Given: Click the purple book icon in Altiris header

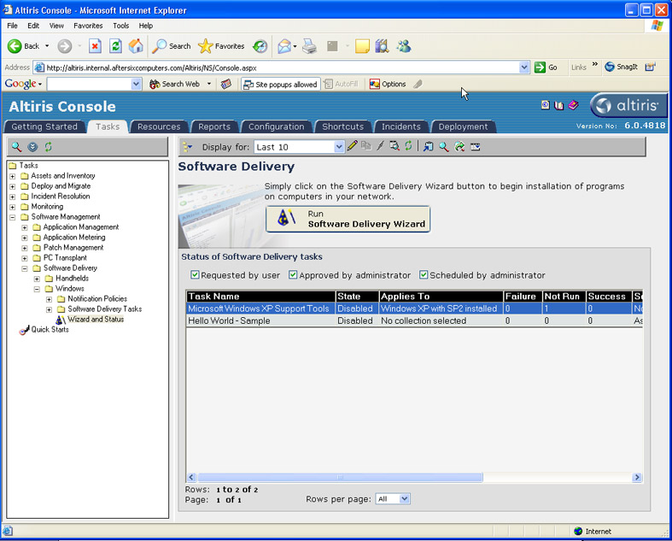Looking at the screenshot, I should [x=574, y=105].
